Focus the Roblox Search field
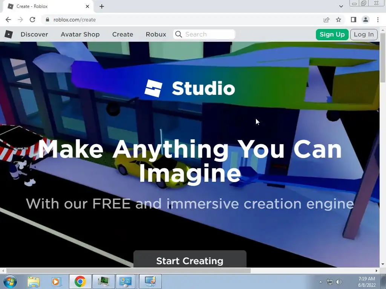Image resolution: width=386 pixels, height=289 pixels. click(204, 34)
